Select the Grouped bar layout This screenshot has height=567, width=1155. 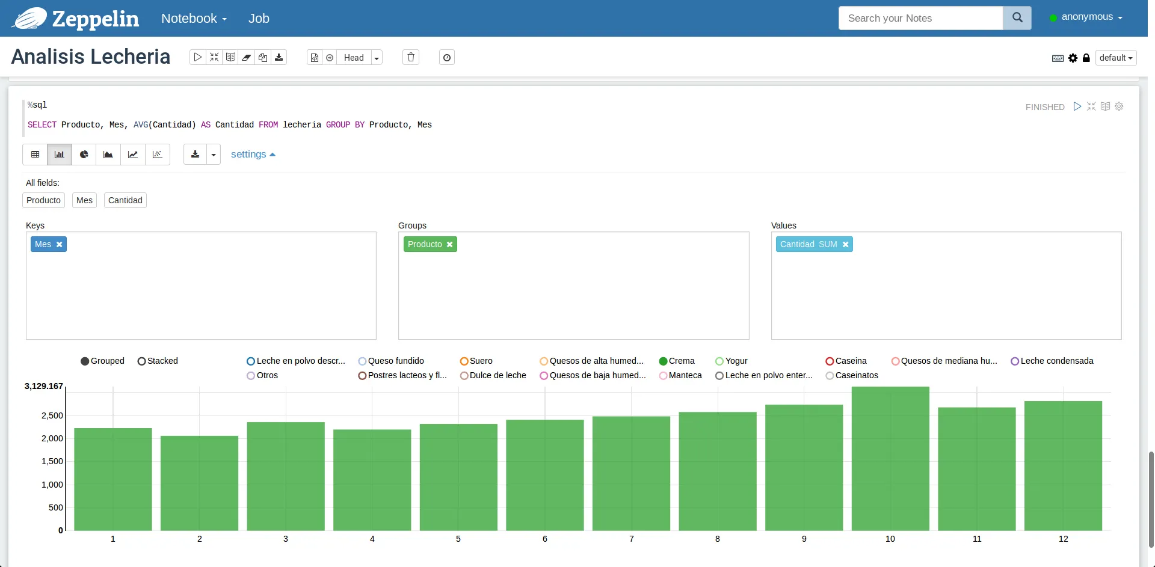point(103,361)
